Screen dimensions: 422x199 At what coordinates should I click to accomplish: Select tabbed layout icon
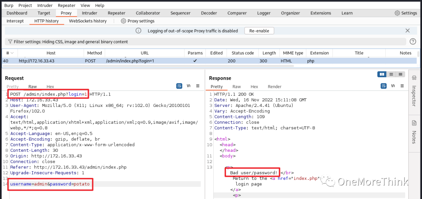click(401, 74)
